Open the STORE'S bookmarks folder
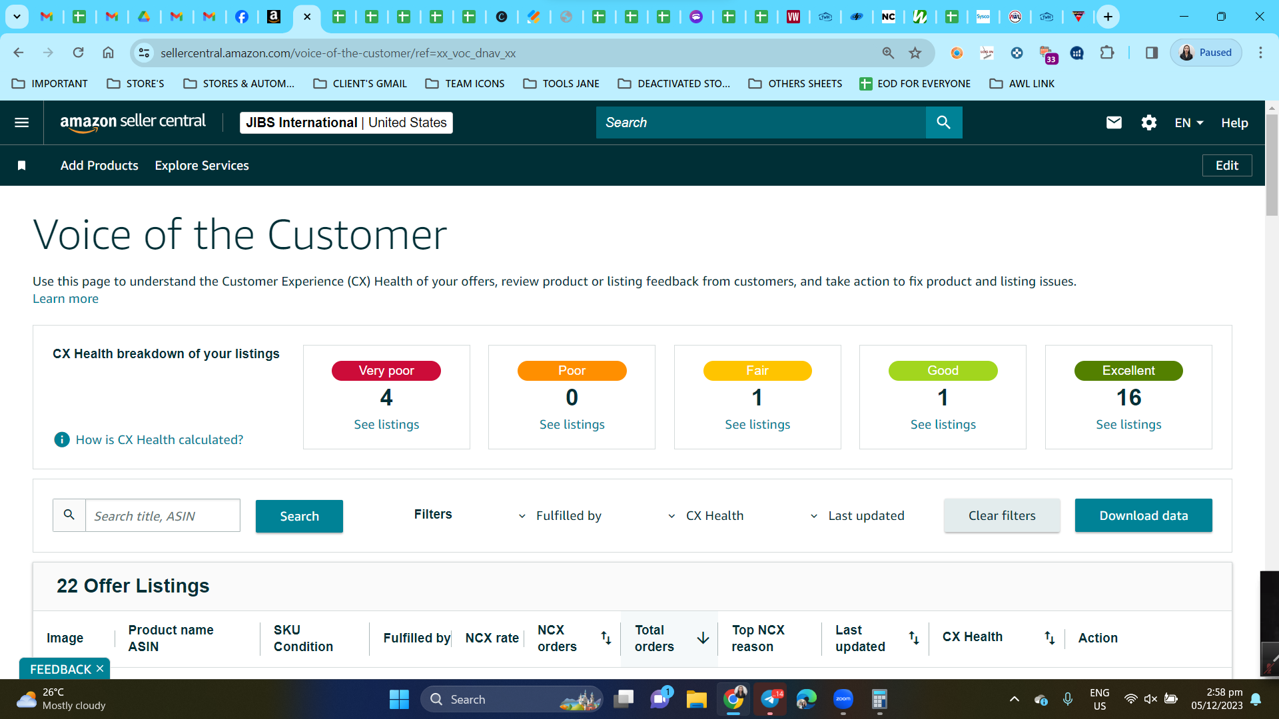Viewport: 1279px width, 719px height. coord(136,84)
